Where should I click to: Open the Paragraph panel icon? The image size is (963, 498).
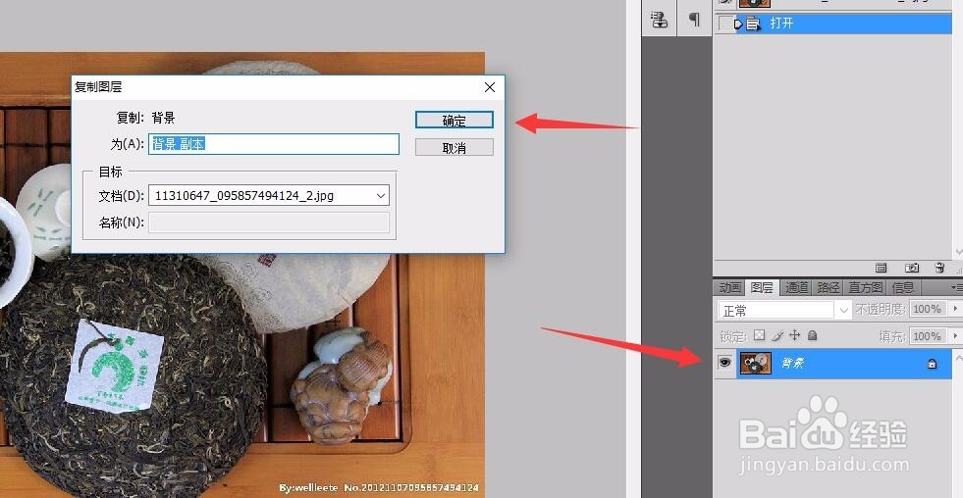tap(694, 20)
